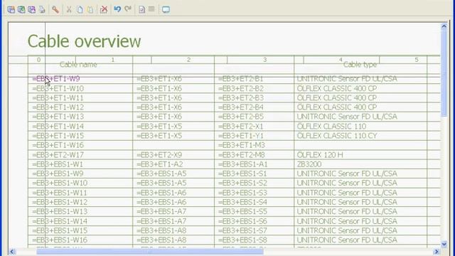Screen dimensions: 455x256
Task: Click the monitor screen icon in toolbar
Action: [x=166, y=9]
